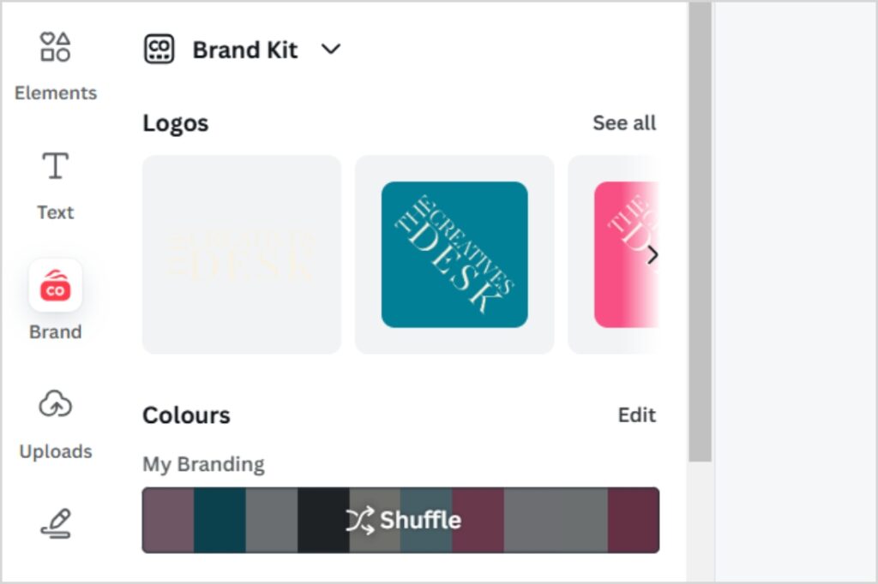This screenshot has height=584, width=878.
Task: Select the Draw pen icon
Action: click(56, 524)
